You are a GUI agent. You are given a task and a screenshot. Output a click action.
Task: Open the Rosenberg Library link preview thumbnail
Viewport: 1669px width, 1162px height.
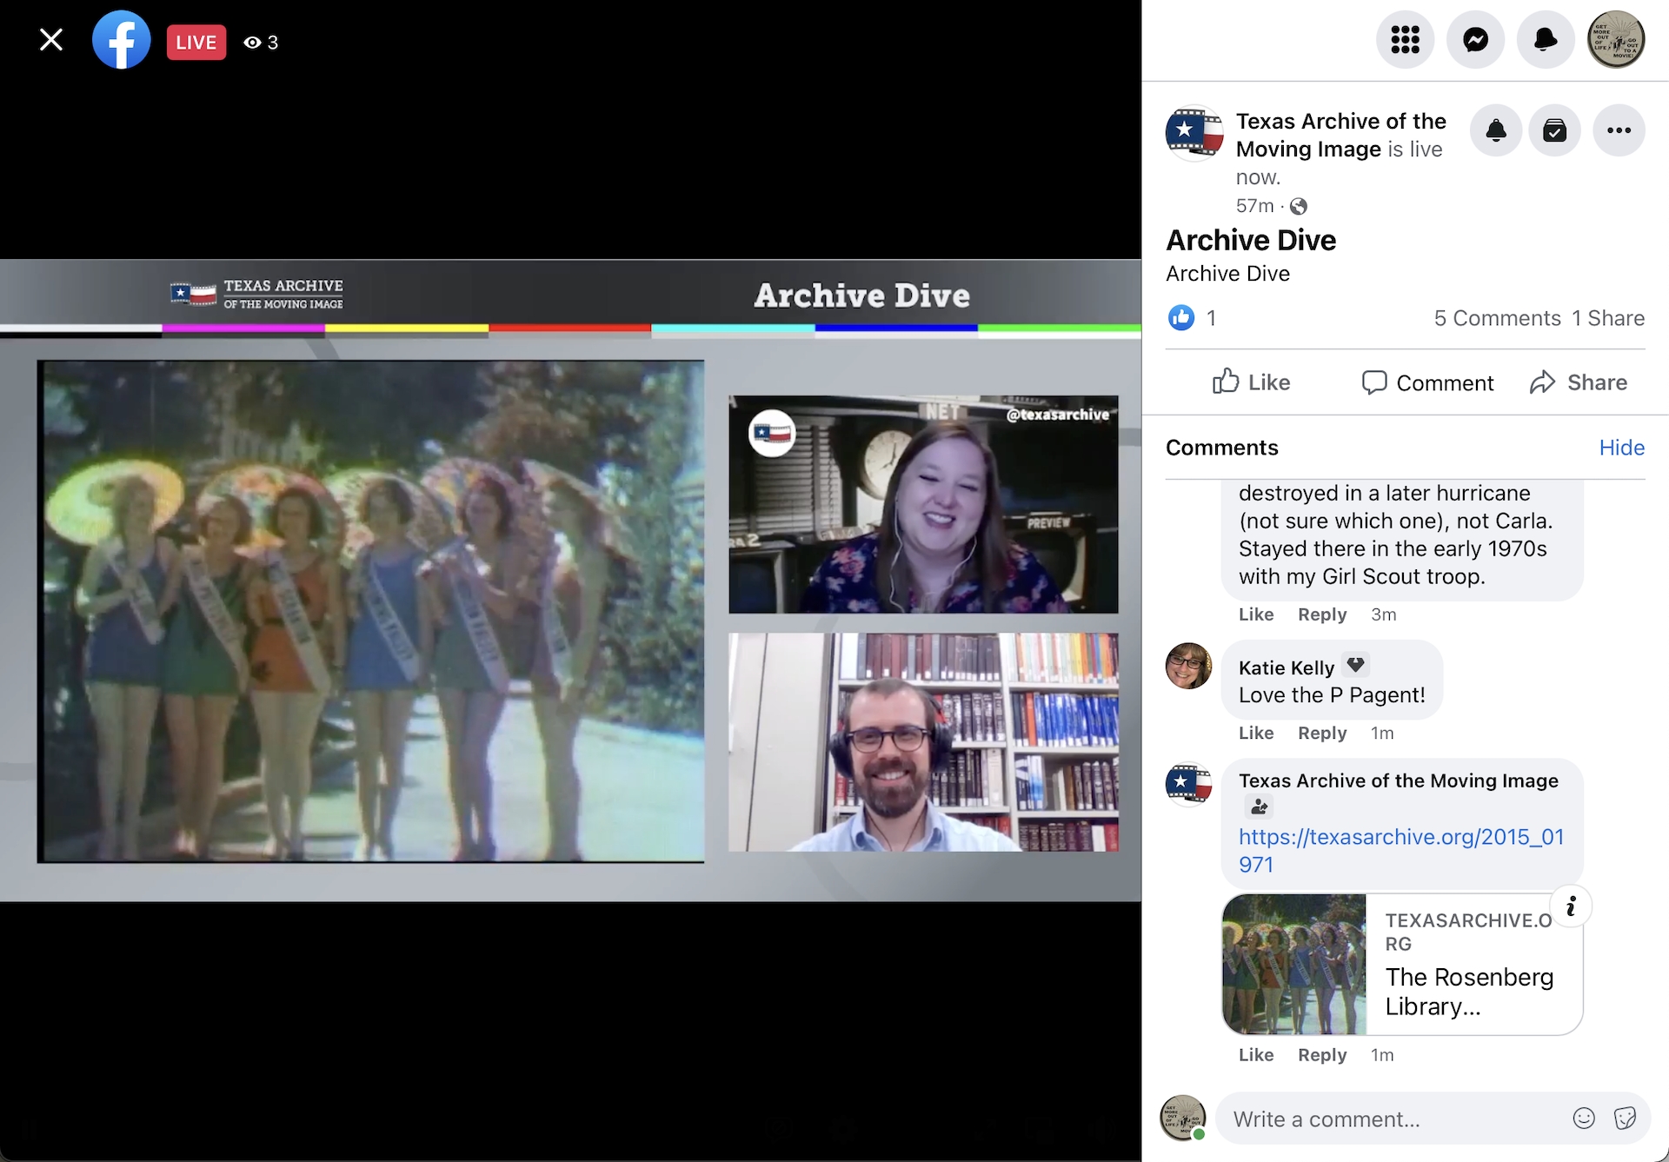[x=1293, y=964]
